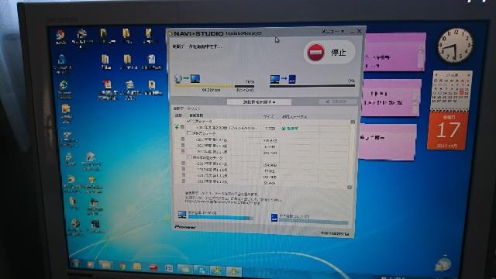
Task: Click the top pink sticky note
Action: pyautogui.click(x=394, y=52)
